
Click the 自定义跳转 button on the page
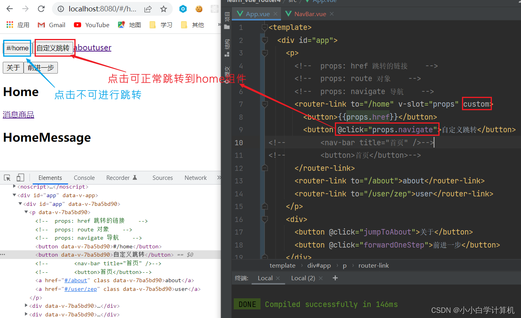coord(53,48)
